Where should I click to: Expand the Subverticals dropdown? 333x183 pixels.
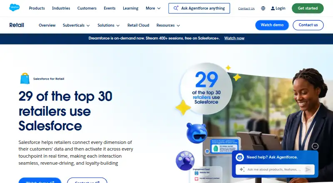[x=88, y=25]
